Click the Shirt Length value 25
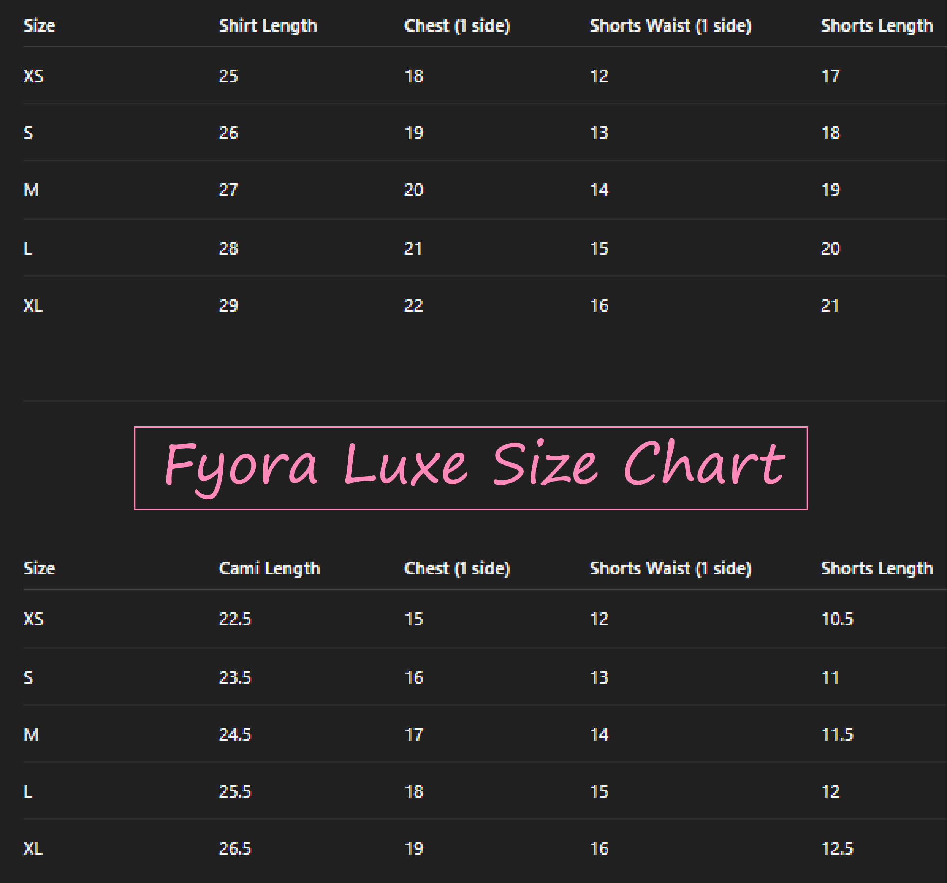The image size is (947, 883). 228,76
